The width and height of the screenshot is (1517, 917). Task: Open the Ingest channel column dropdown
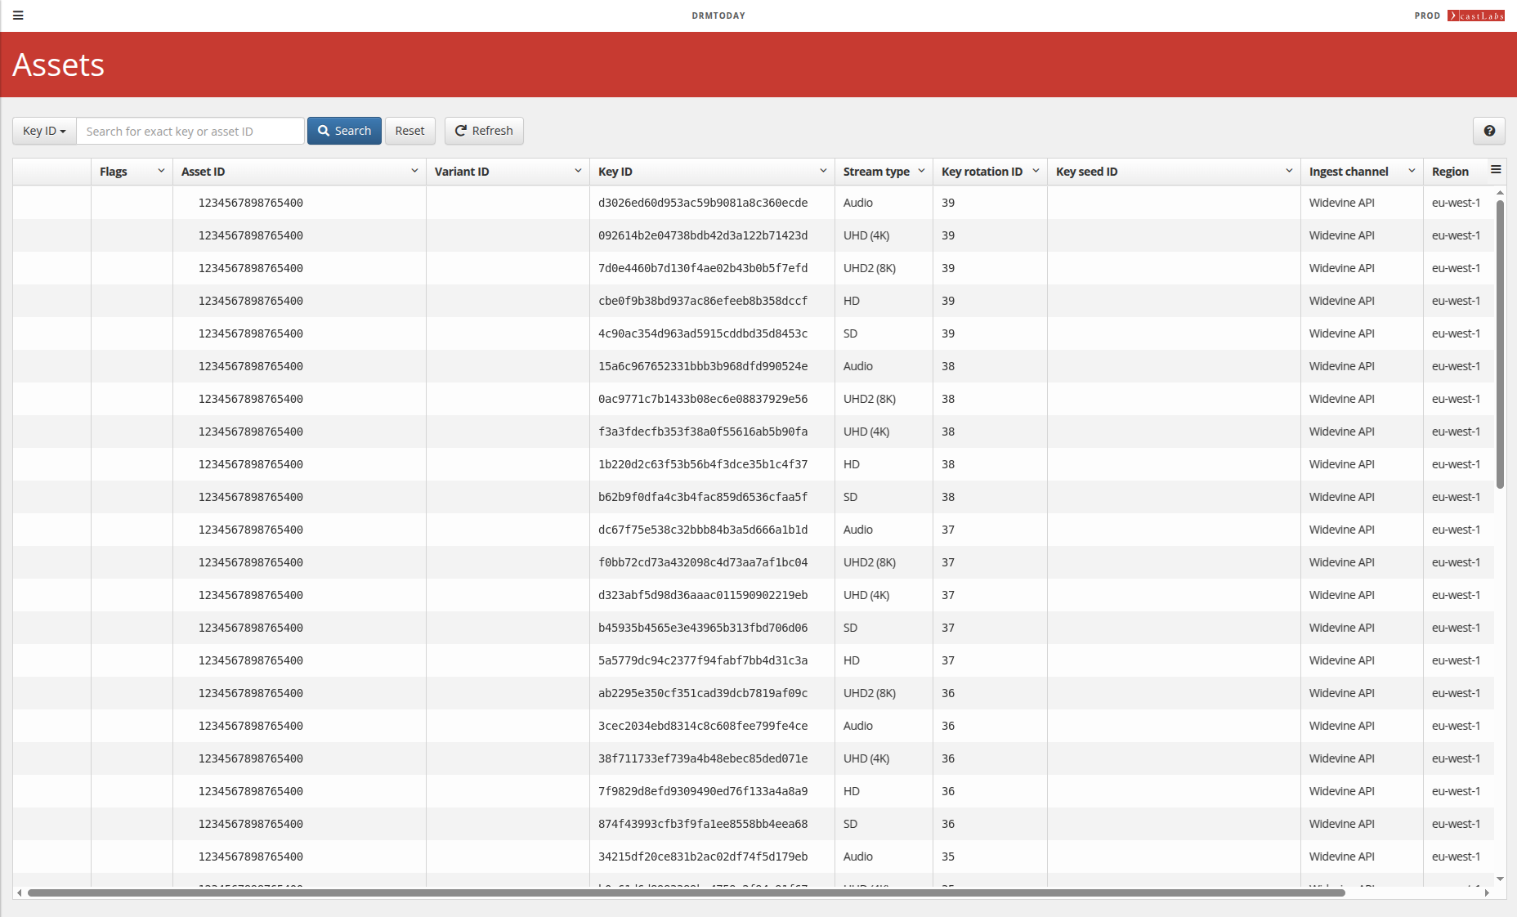tap(1411, 171)
